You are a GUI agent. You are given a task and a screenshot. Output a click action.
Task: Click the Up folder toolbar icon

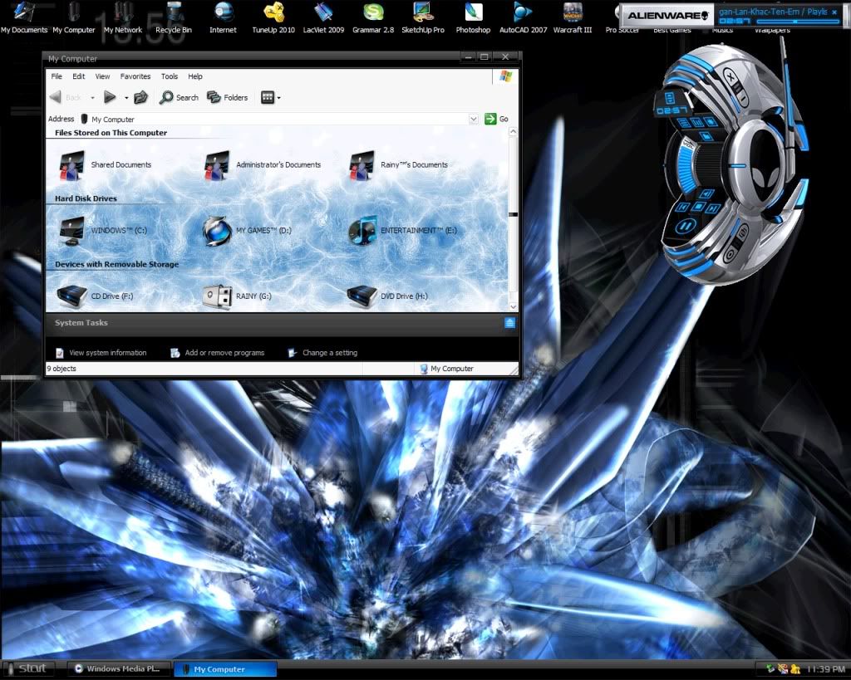click(141, 98)
